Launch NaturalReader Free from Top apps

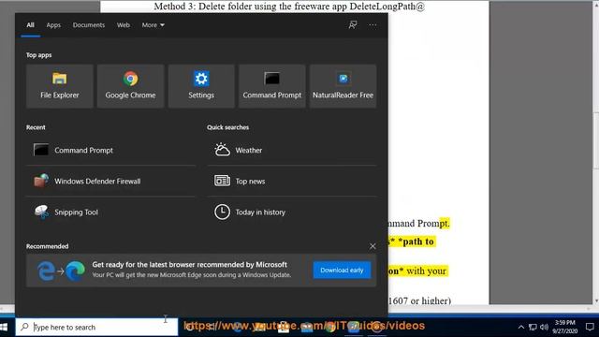[343, 86]
